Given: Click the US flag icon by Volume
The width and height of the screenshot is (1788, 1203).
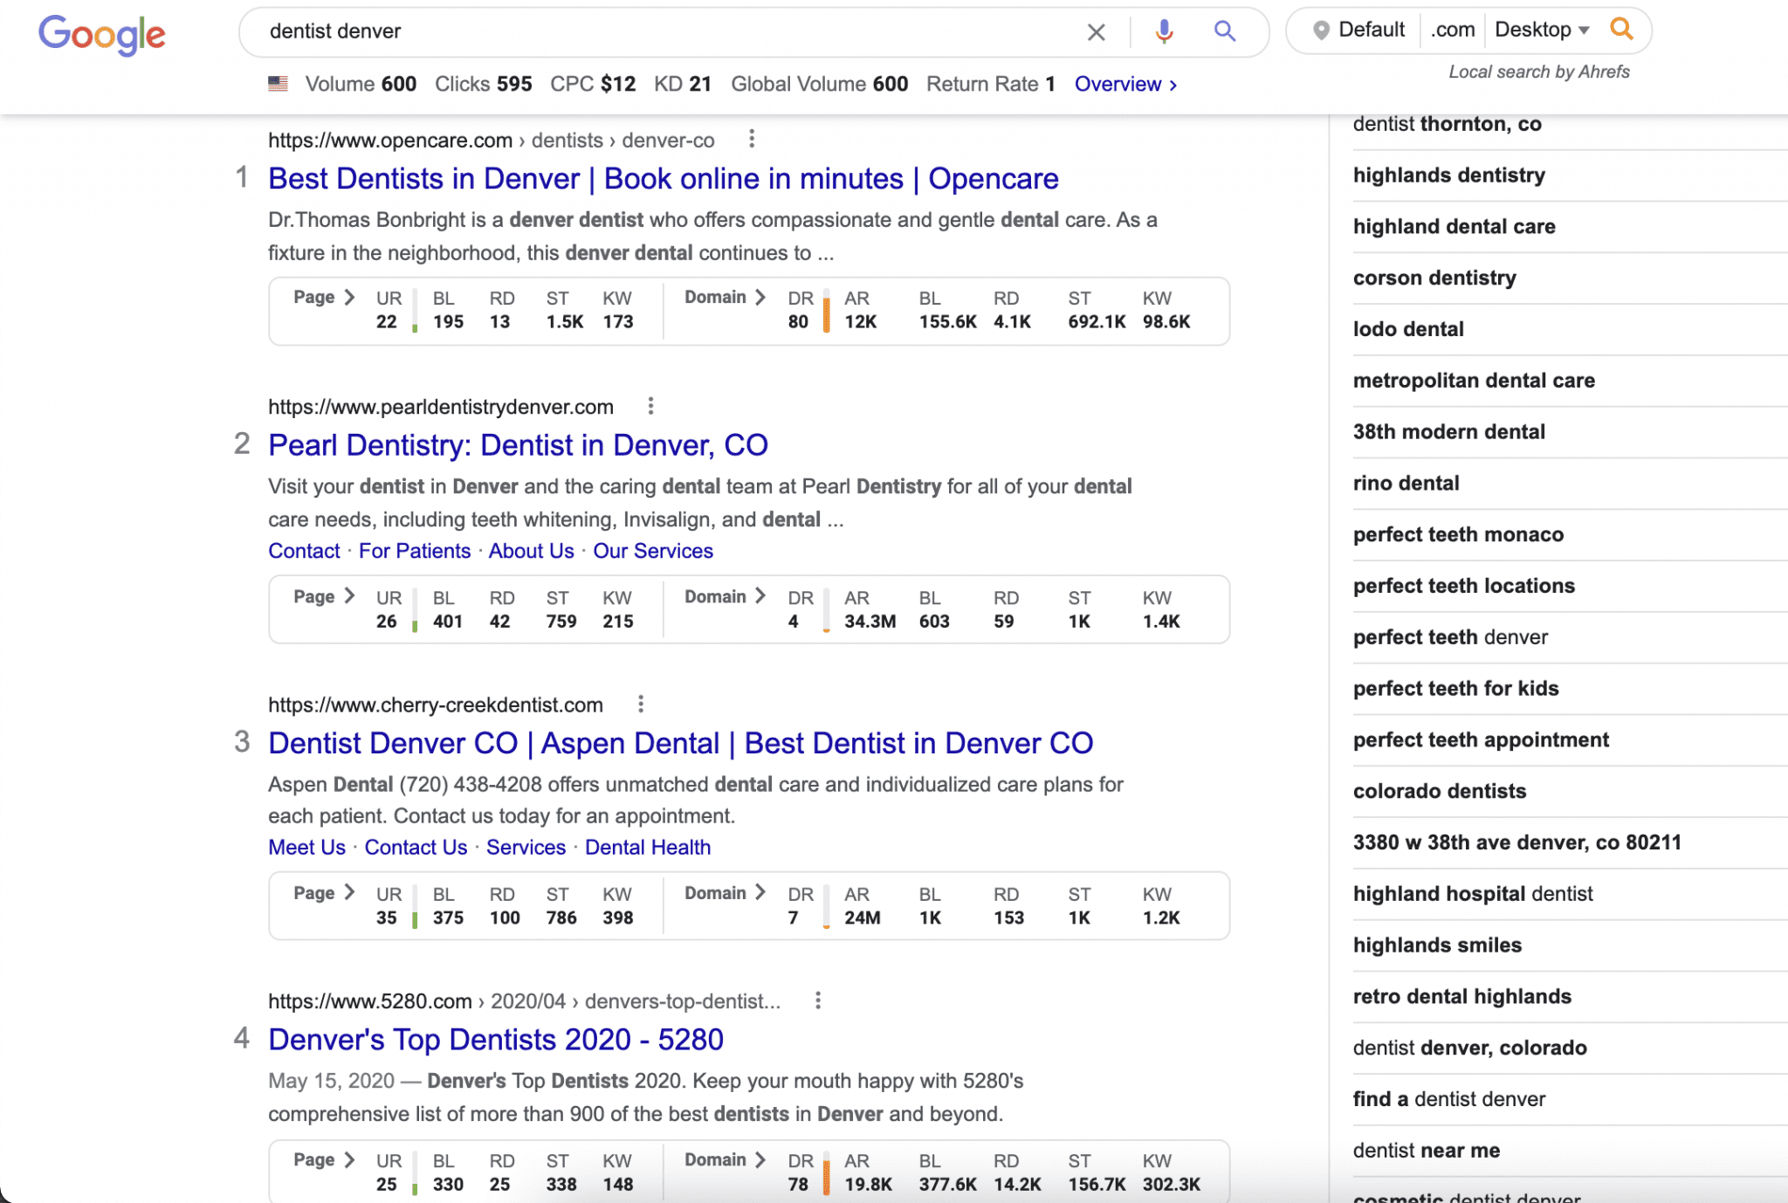Looking at the screenshot, I should click(x=278, y=84).
